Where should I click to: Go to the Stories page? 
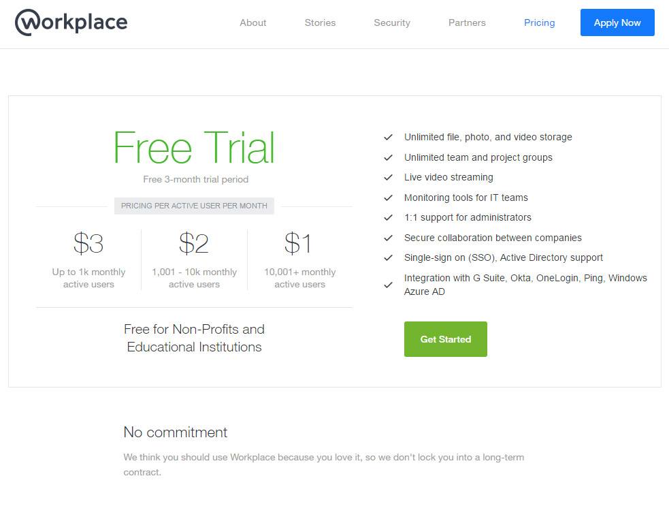(320, 22)
